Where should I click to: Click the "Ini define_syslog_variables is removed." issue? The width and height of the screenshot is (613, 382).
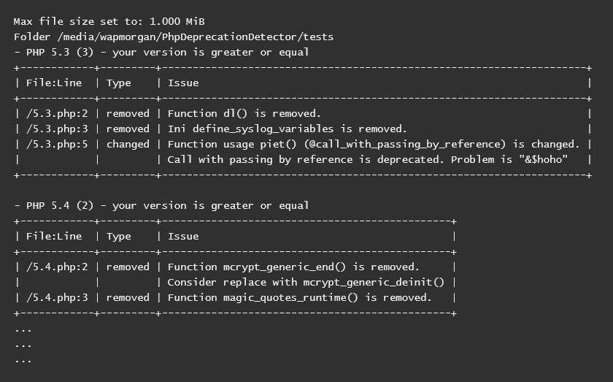tap(287, 129)
